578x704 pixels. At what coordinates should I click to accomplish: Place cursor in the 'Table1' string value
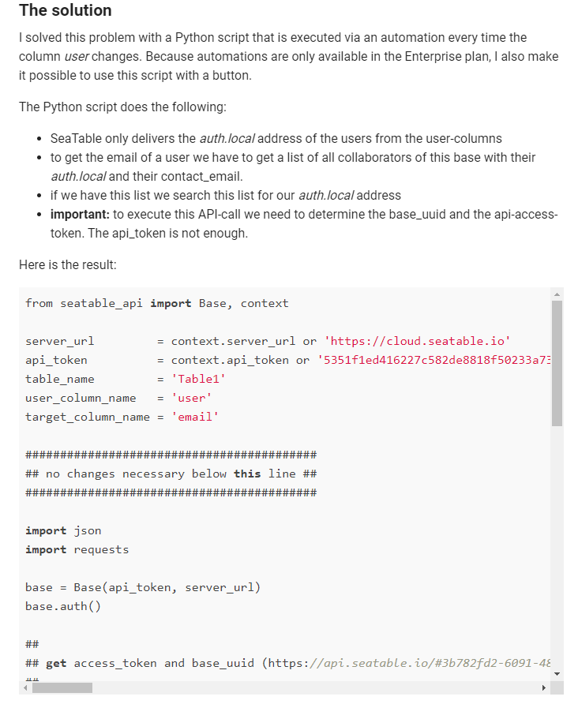point(198,379)
